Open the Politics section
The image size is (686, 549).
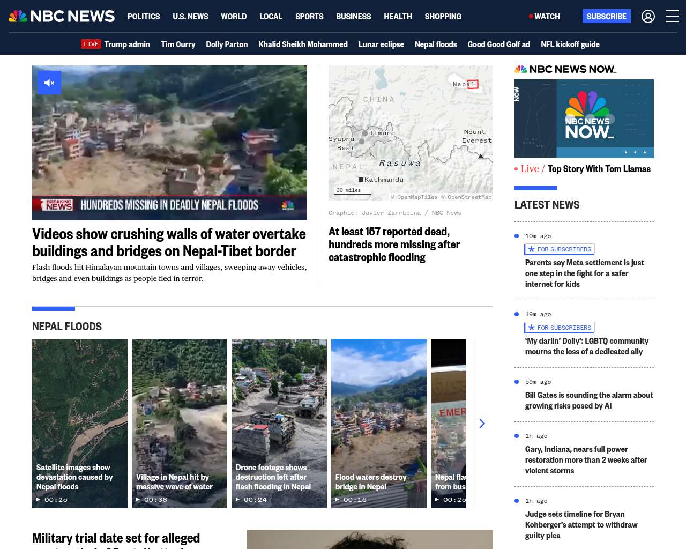click(x=144, y=17)
